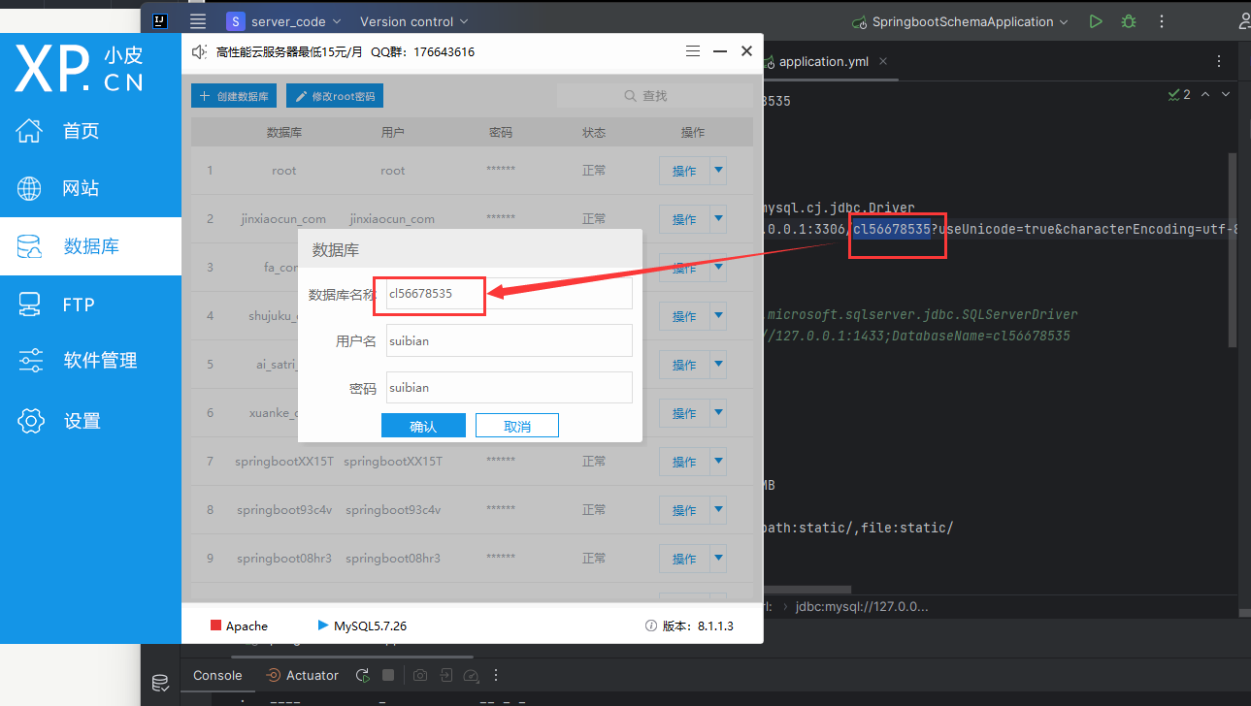This screenshot has width=1251, height=706.
Task: Click the 修改root密码 change root password button
Action: click(334, 96)
